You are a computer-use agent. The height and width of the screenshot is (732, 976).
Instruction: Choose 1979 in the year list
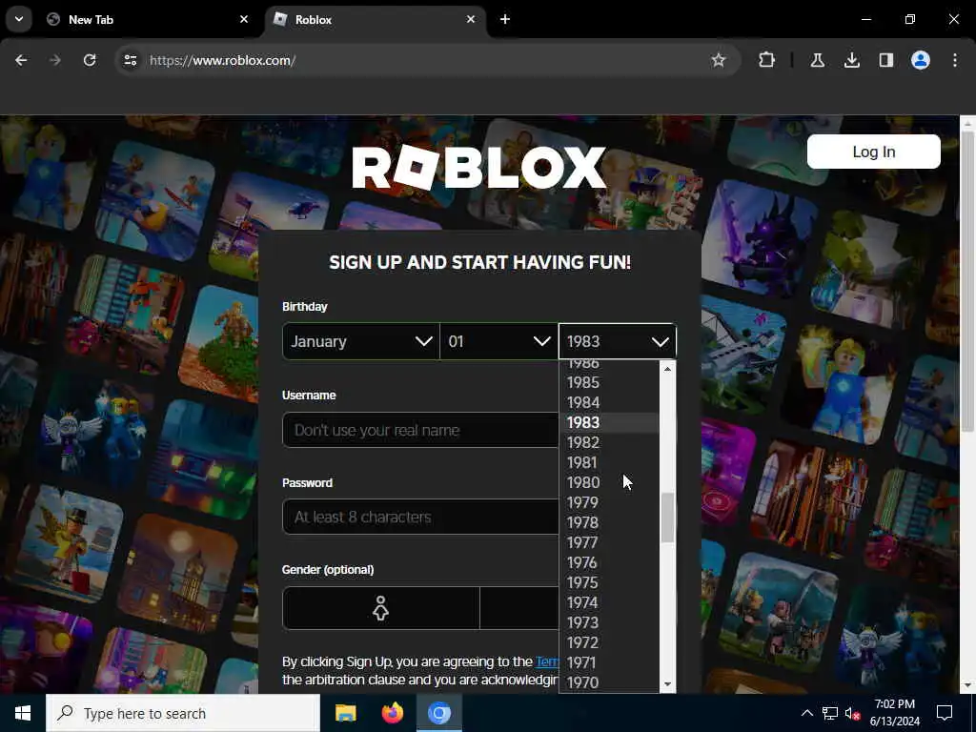609,502
